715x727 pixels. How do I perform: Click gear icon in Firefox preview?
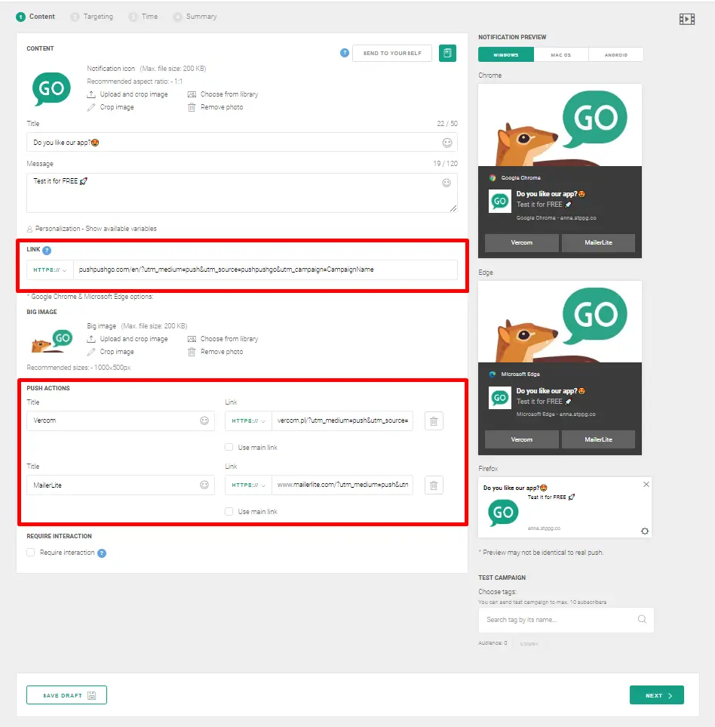click(645, 531)
